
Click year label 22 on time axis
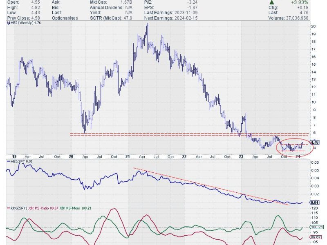pos(184,157)
